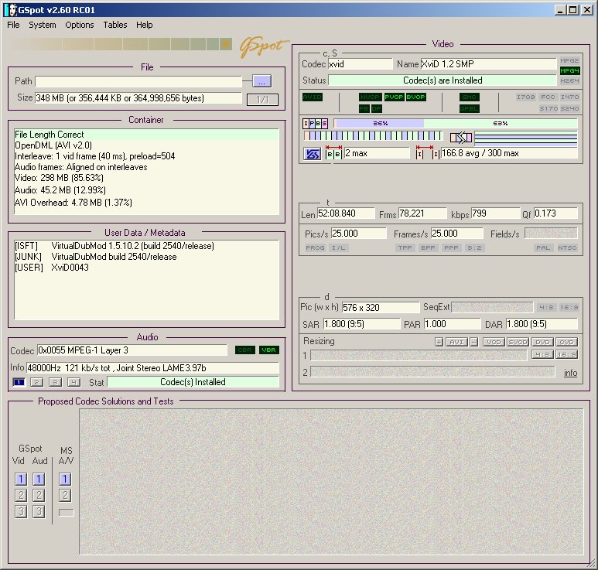This screenshot has height=570, width=598.
Task: Open the File menu
Action: pos(13,25)
